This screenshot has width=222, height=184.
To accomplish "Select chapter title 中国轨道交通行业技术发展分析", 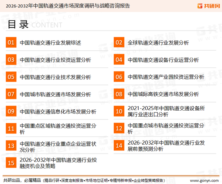I will [x=55, y=77].
